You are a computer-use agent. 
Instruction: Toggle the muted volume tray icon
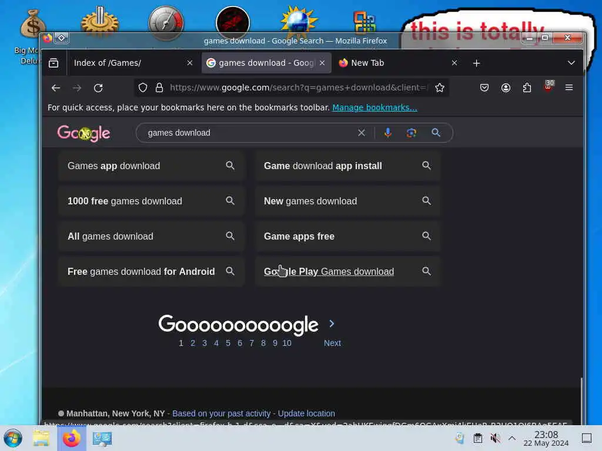(495, 438)
